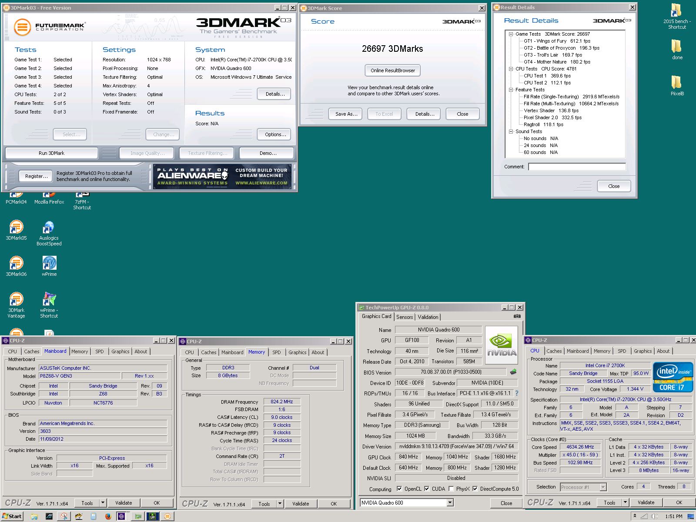696x522 pixels.
Task: Open the SPD tab in Mainboard CPU-Z window
Action: pos(100,351)
